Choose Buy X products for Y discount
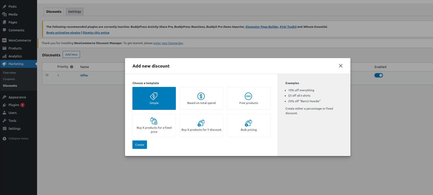This screenshot has width=433, height=195. coord(201,125)
